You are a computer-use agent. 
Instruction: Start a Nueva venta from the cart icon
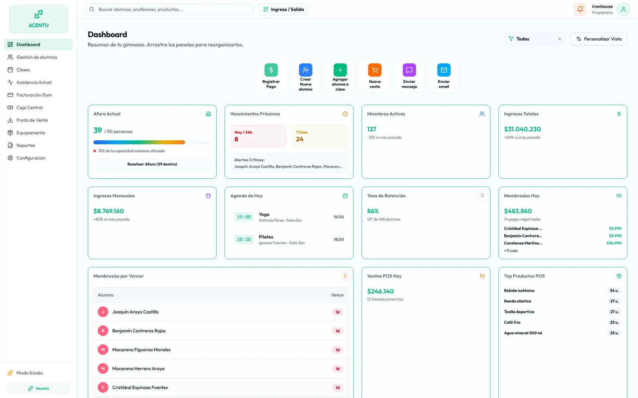pyautogui.click(x=375, y=70)
